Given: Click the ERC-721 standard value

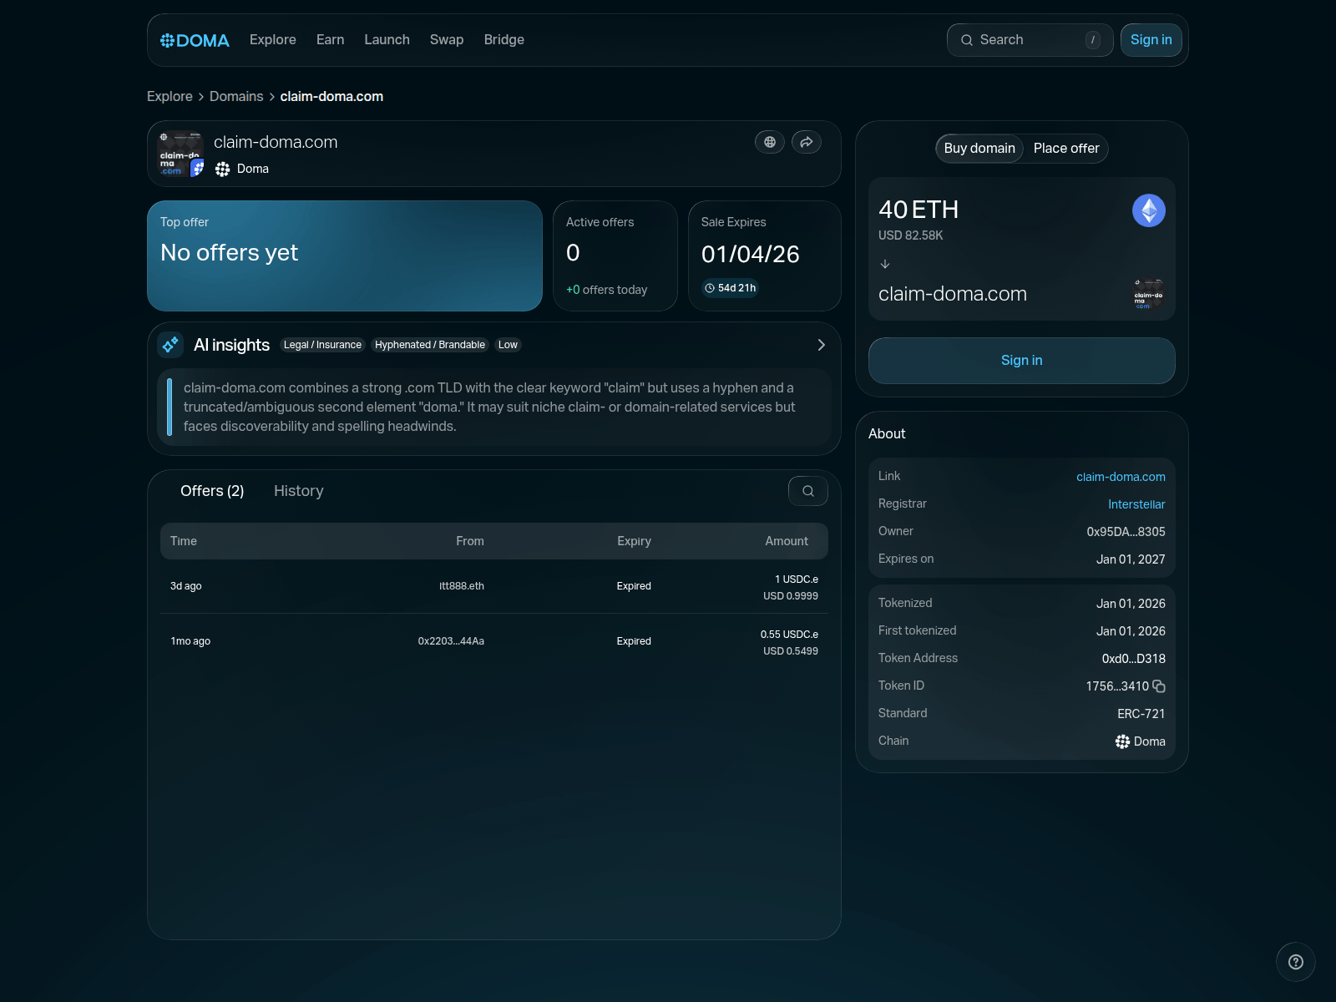Looking at the screenshot, I should click(1141, 714).
